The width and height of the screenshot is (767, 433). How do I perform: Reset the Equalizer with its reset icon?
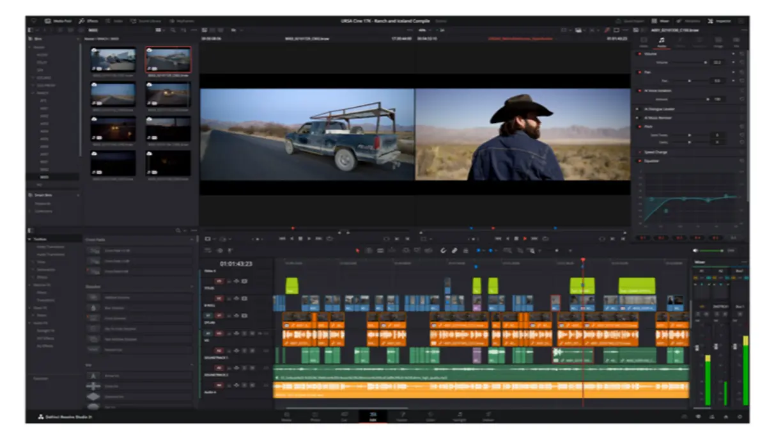click(x=741, y=161)
